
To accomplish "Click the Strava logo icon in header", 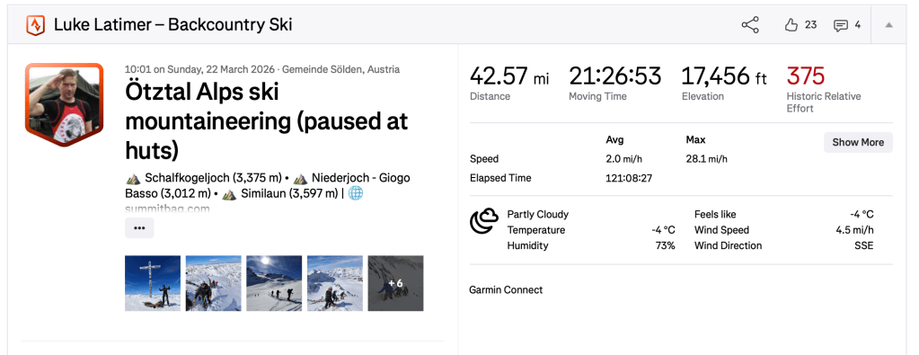I will pyautogui.click(x=36, y=25).
